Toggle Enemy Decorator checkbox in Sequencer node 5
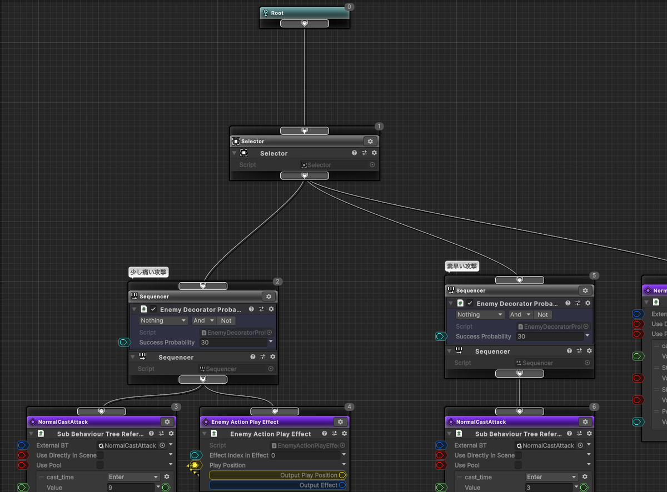 pyautogui.click(x=470, y=303)
